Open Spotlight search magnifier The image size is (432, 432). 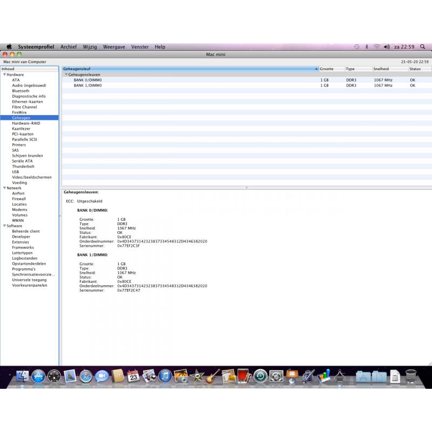(423, 47)
